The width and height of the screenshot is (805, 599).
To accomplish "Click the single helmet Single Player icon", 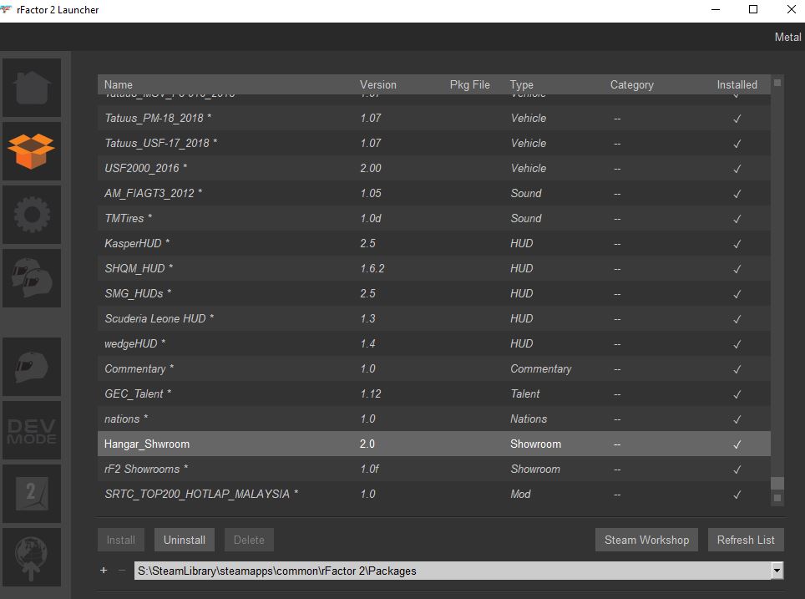I will point(32,367).
